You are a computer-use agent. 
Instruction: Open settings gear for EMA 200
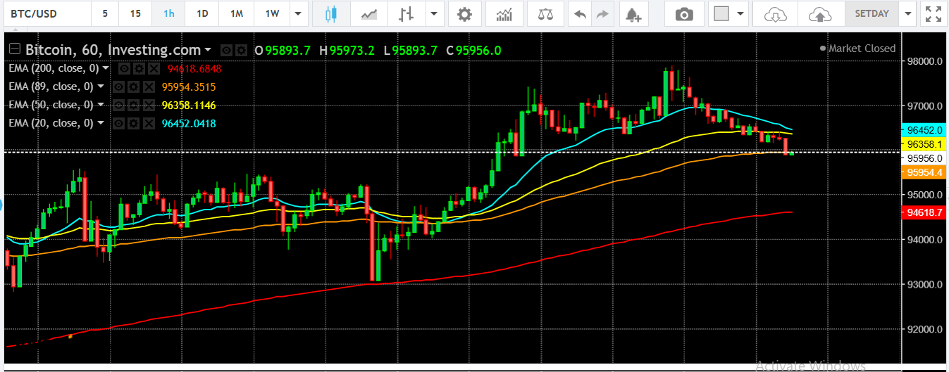(138, 68)
